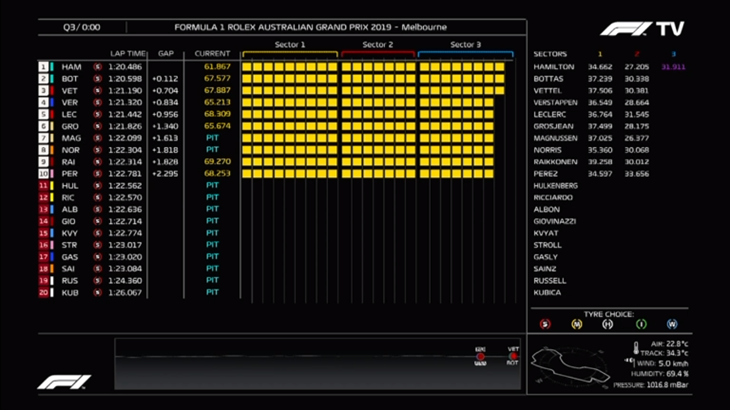Viewport: 730px width, 410px height.
Task: Click the soft tyre icon in RUS's row
Action: 97,280
